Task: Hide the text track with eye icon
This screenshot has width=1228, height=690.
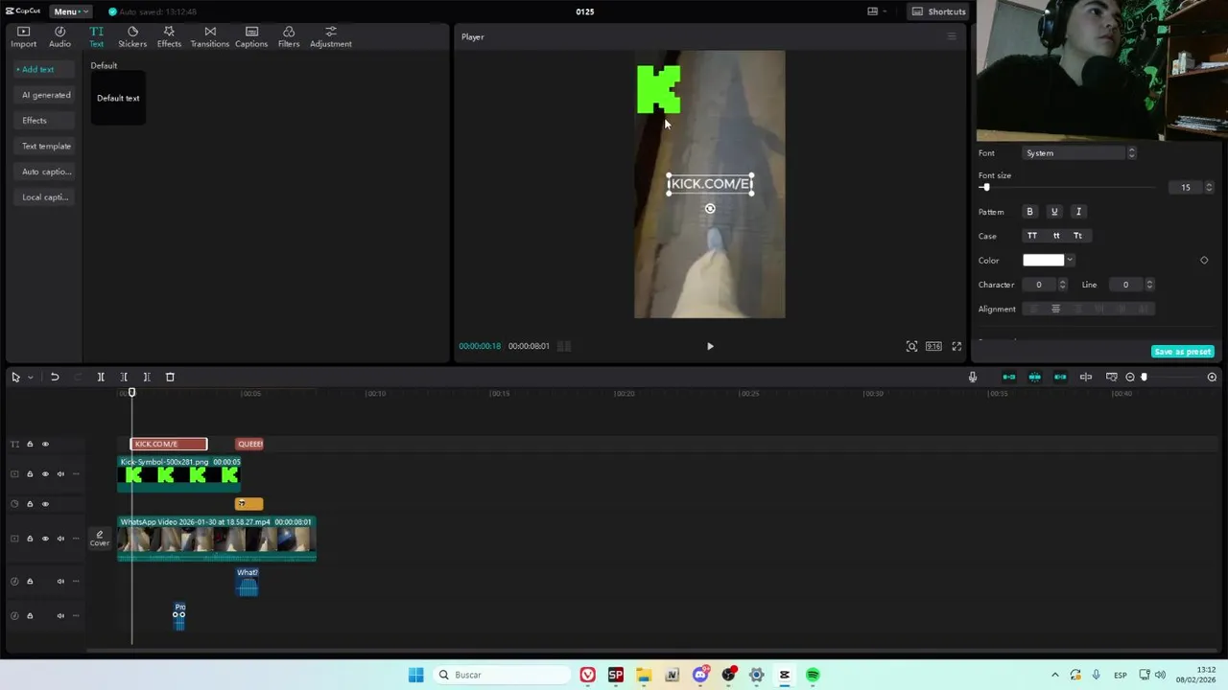Action: click(45, 444)
